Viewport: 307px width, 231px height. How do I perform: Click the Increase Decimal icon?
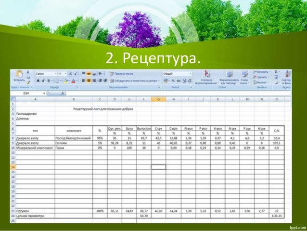tap(184, 81)
